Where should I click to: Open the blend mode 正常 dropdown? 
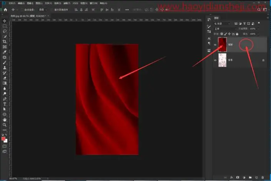[225, 29]
